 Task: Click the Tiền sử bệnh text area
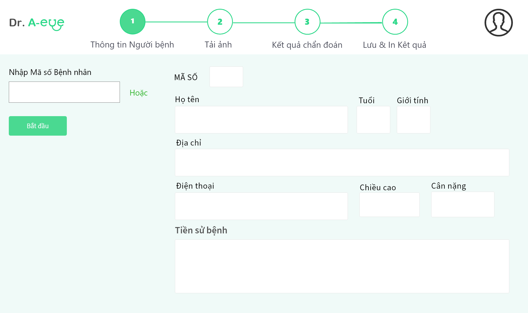342,266
